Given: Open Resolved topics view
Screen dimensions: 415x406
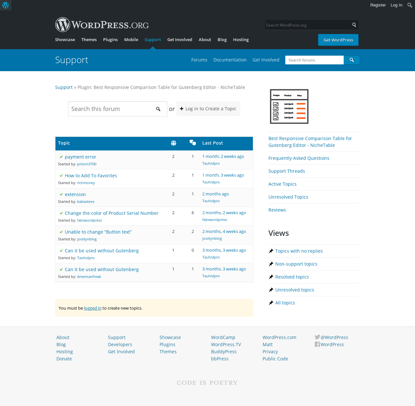Looking at the screenshot, I should tap(292, 277).
